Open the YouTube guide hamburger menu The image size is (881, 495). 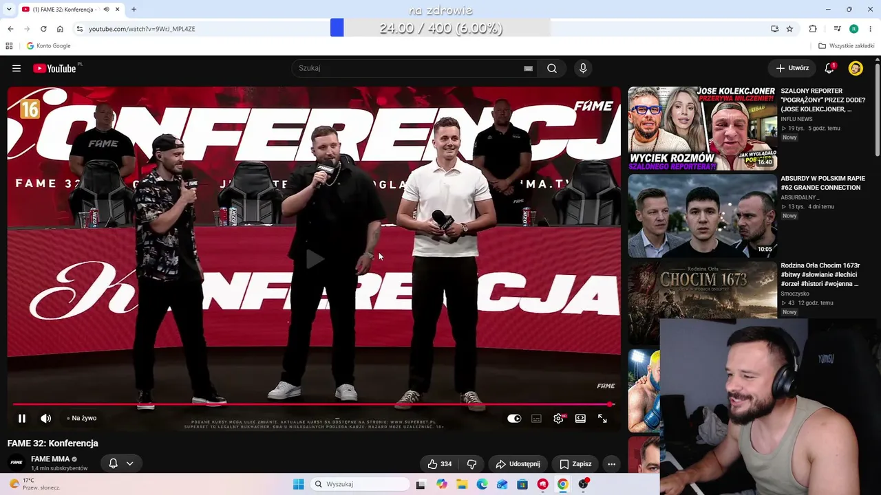click(17, 68)
